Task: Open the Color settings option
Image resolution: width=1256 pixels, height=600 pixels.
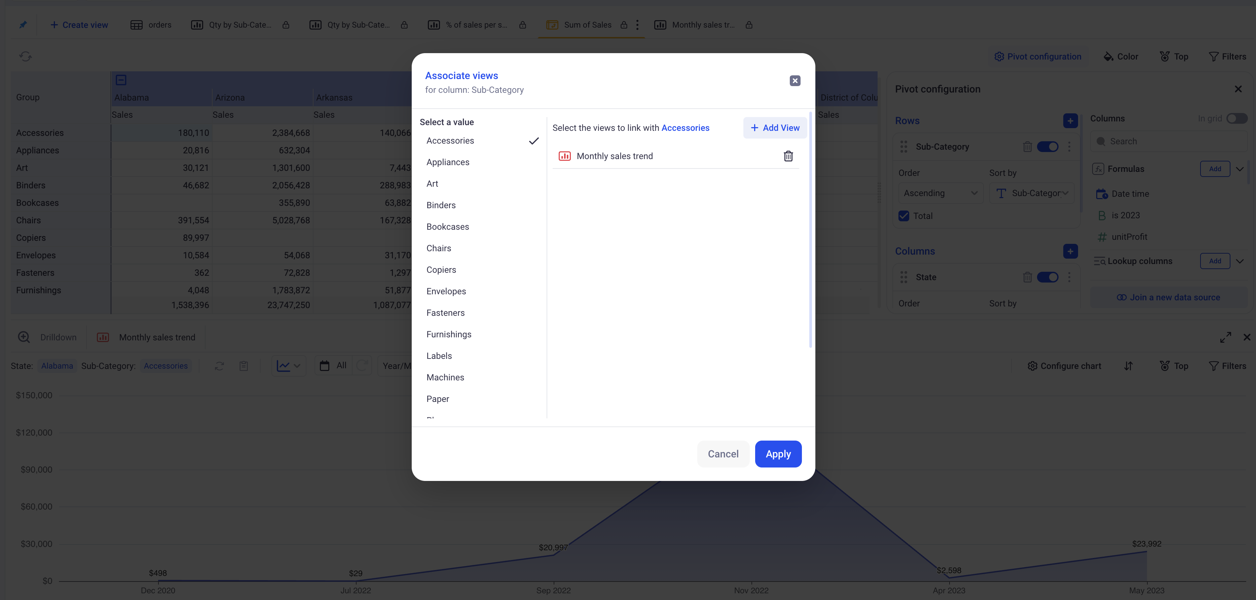Action: 1120,57
